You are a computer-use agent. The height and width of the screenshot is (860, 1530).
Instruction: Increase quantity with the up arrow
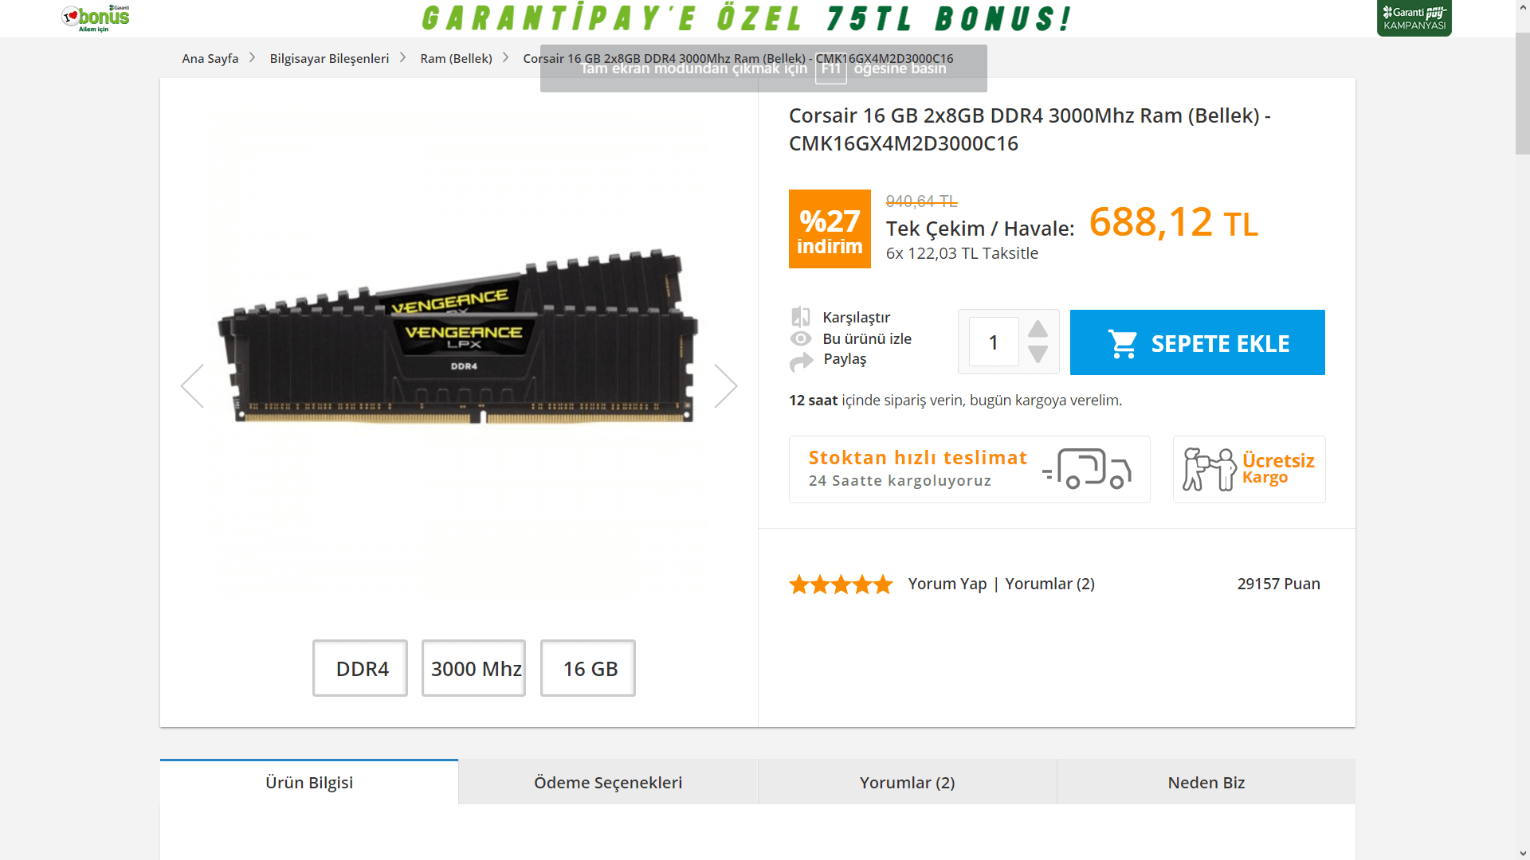pos(1038,329)
